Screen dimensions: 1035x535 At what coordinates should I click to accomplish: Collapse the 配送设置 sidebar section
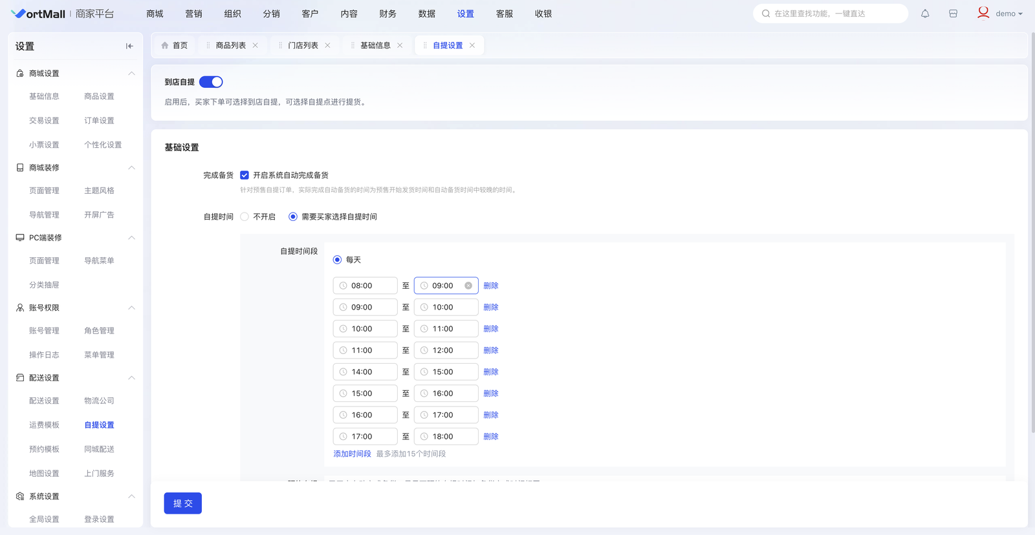coord(131,378)
